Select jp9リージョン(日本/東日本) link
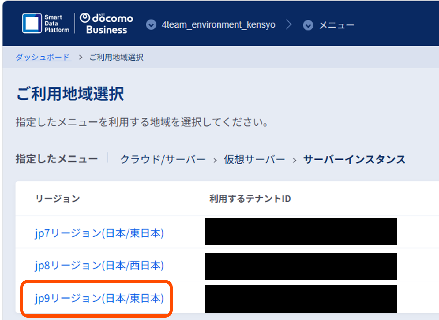Image resolution: width=439 pixels, height=320 pixels. pos(99,298)
